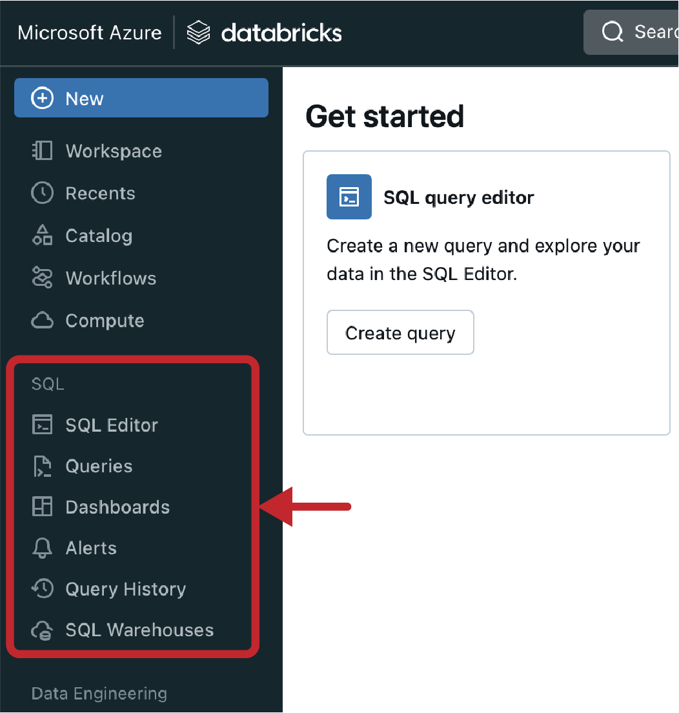Select Dashboards menu label
Viewport: 679px width, 713px height.
pos(117,507)
